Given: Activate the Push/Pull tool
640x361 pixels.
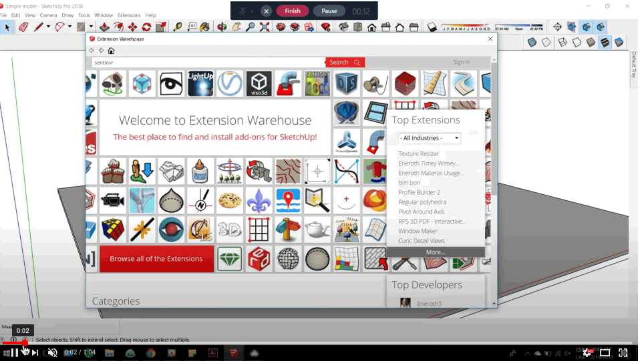Looking at the screenshot, I should [x=104, y=27].
